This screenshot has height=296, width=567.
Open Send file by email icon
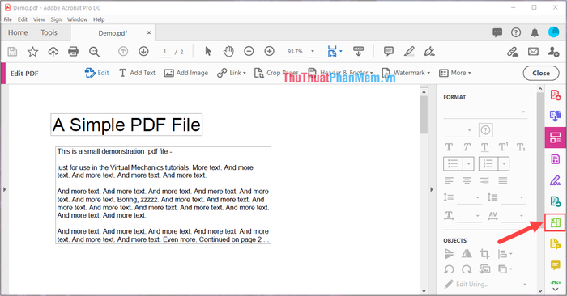(533, 52)
